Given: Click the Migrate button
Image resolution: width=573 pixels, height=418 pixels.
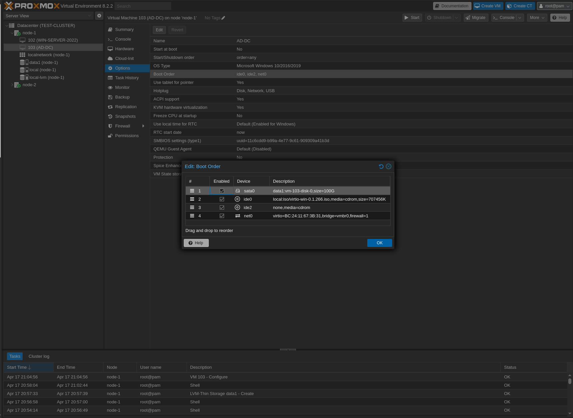Looking at the screenshot, I should point(475,18).
